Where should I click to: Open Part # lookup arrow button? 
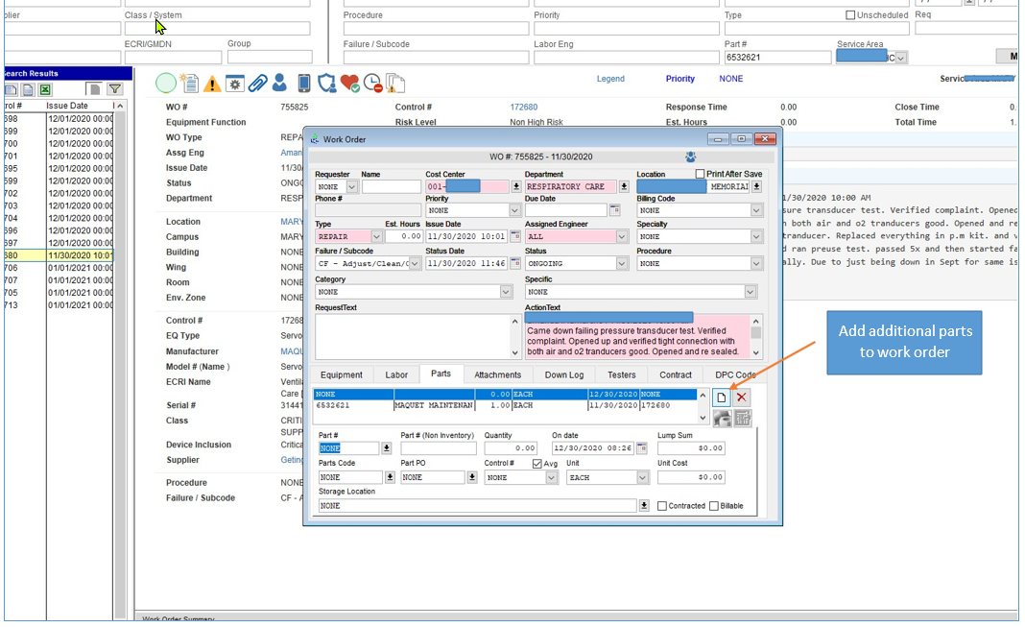tap(387, 447)
